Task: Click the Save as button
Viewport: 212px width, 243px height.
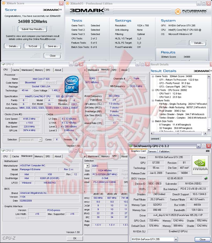Action: coord(53,46)
